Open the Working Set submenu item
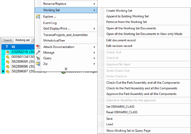Image resolution: width=191 pixels, height=134 pixels. tap(66, 10)
